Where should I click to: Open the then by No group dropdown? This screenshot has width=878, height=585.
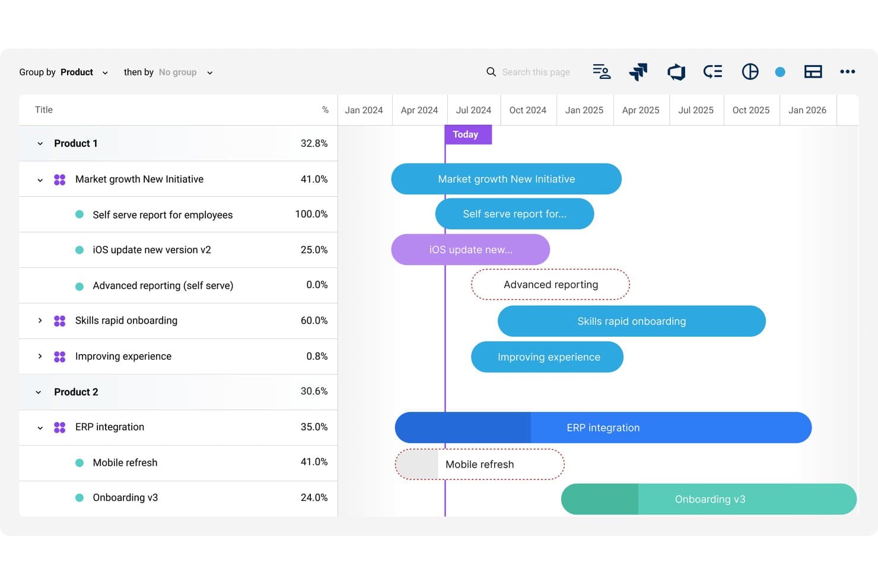tap(168, 72)
